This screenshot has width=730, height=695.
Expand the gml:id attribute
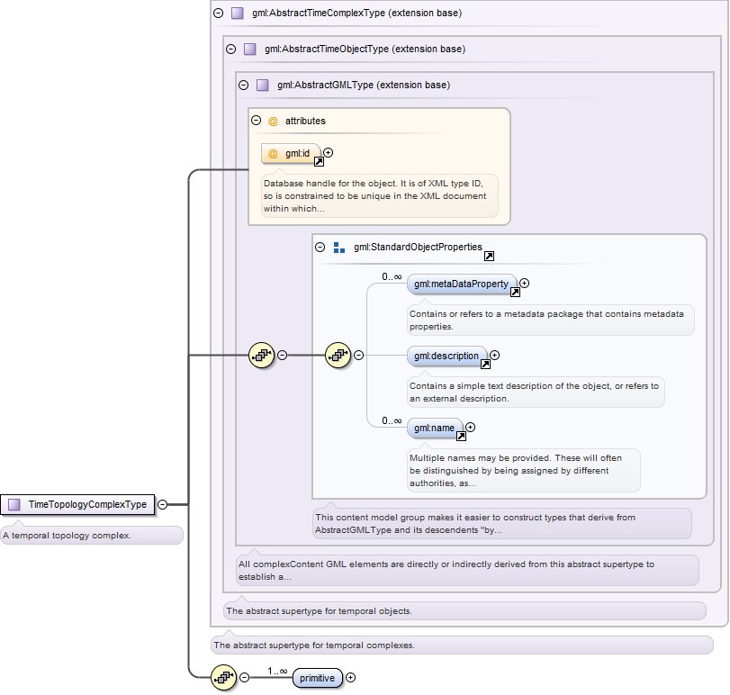pyautogui.click(x=329, y=153)
